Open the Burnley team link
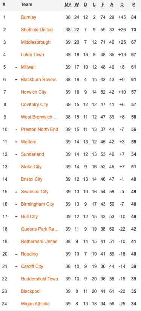This screenshot has height=311, width=141. point(29,17)
